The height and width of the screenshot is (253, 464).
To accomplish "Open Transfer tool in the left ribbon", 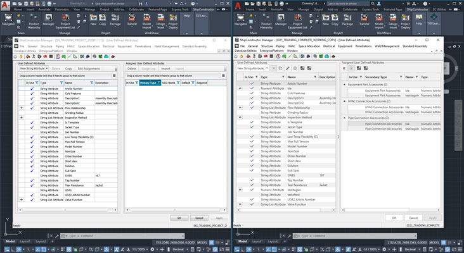I will point(132,20).
